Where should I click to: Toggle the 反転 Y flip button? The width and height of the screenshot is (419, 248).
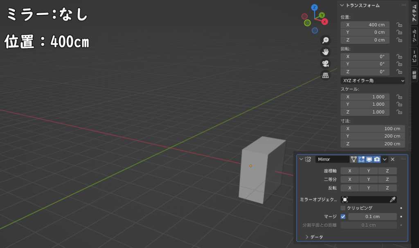(369, 188)
